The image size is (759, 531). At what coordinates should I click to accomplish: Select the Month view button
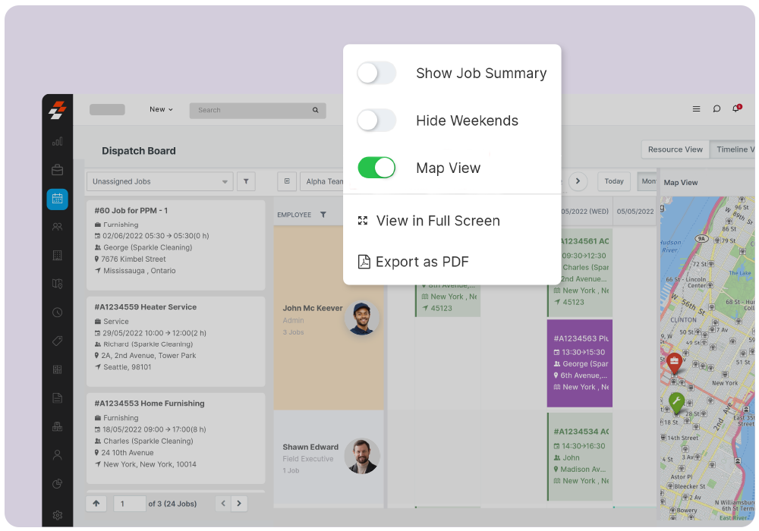pyautogui.click(x=647, y=181)
